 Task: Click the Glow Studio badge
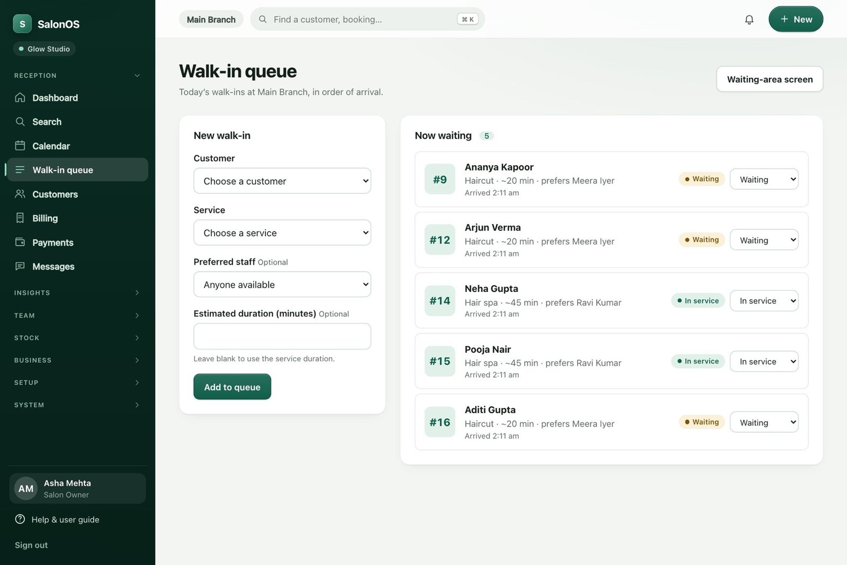(x=44, y=49)
